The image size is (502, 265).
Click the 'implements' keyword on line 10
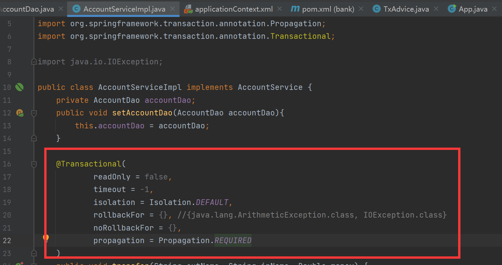pyautogui.click(x=210, y=87)
